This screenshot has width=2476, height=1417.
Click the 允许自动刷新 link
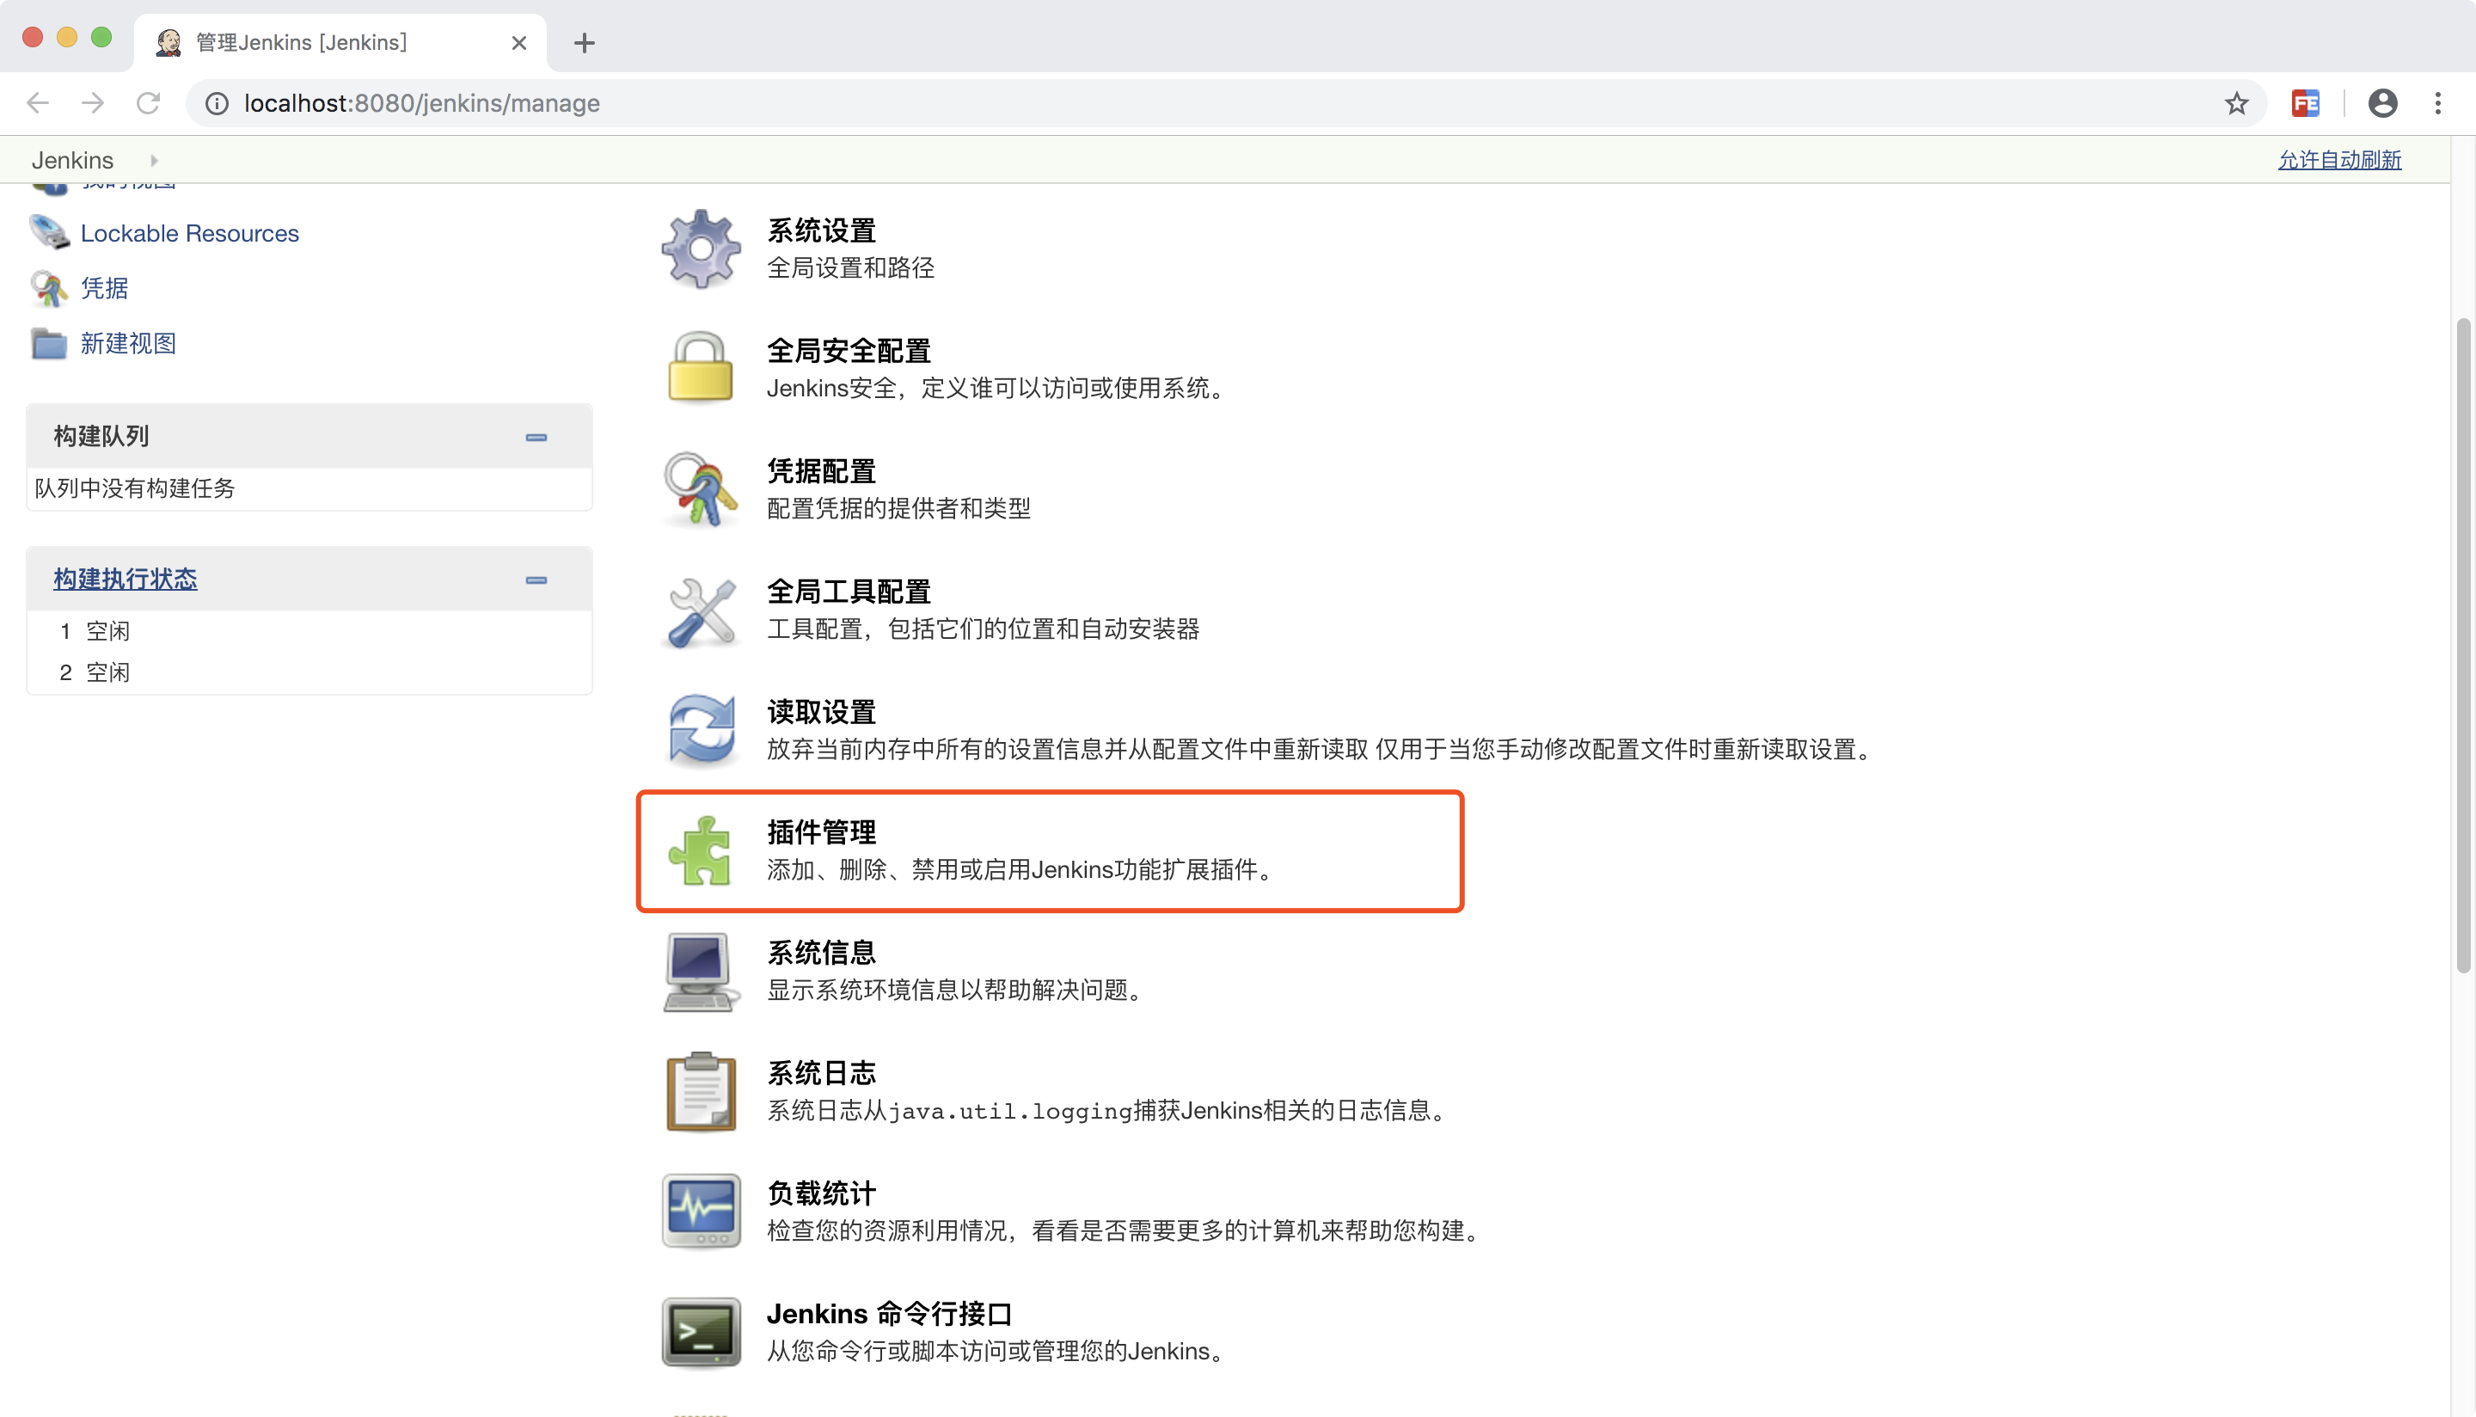(x=2338, y=161)
